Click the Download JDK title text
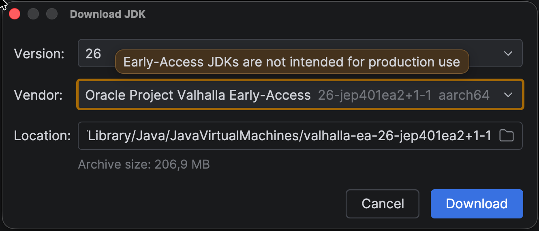Viewport: 539px width, 231px height. click(x=107, y=15)
